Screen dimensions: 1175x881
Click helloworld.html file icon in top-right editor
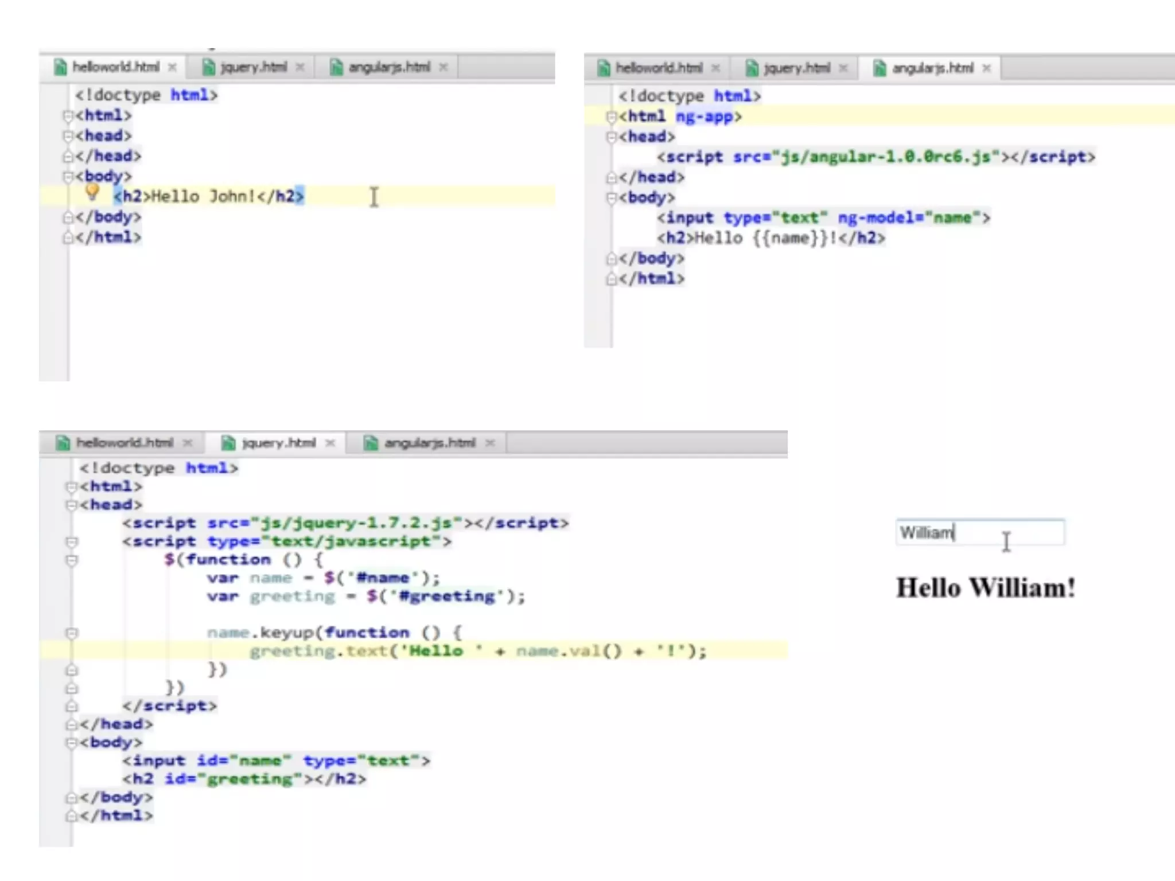pos(604,68)
